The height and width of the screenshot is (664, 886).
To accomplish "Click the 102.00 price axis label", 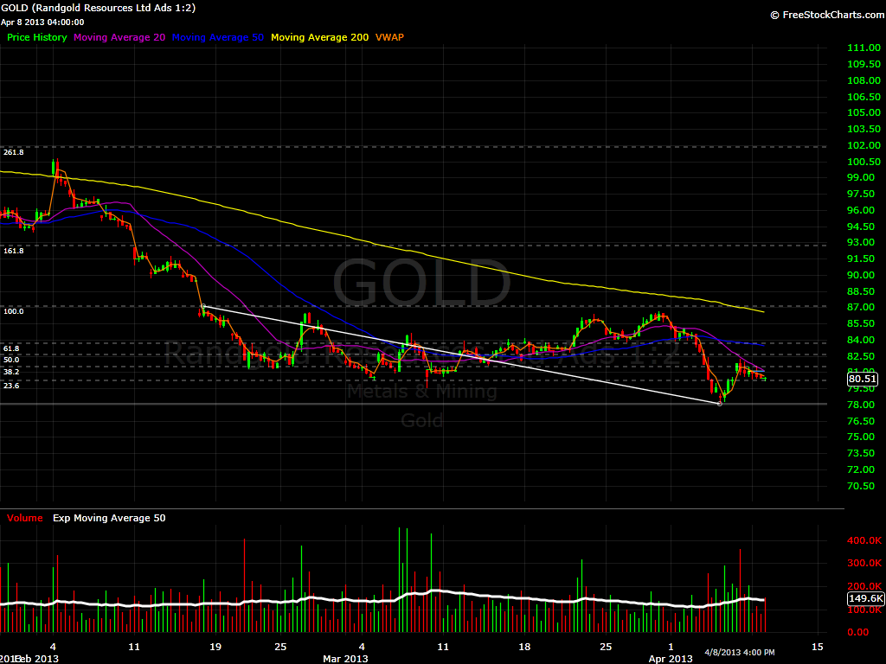I will pyautogui.click(x=864, y=145).
